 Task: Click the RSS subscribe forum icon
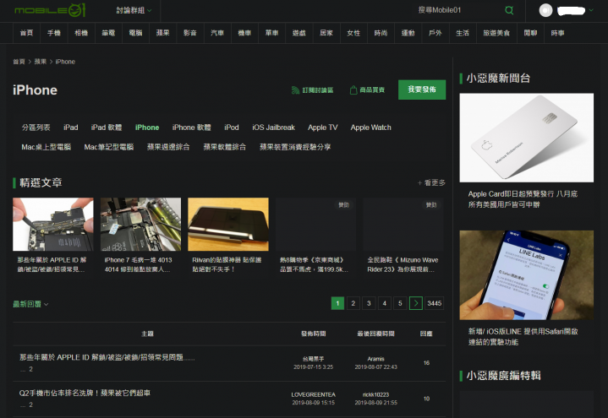(295, 90)
